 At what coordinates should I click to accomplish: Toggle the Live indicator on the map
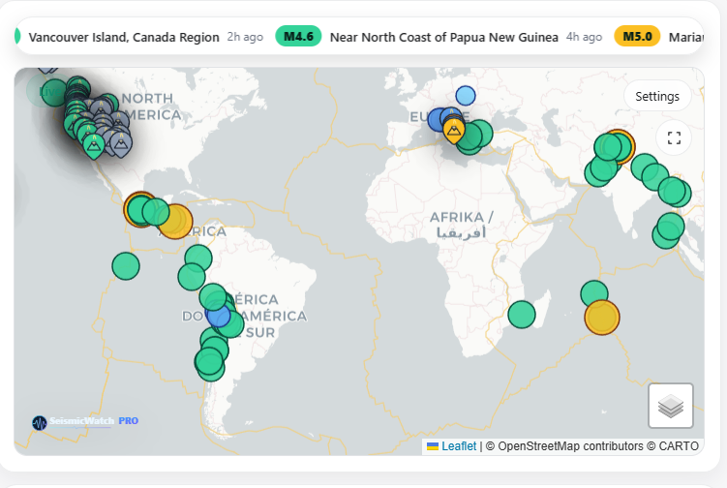coord(46,90)
